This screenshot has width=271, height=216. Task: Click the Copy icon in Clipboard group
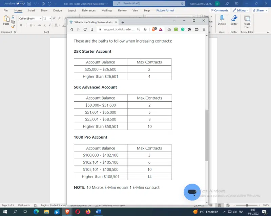(x=13, y=22)
